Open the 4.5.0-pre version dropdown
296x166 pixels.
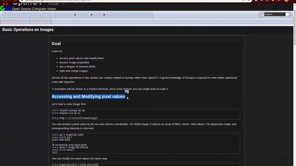(56, 4)
